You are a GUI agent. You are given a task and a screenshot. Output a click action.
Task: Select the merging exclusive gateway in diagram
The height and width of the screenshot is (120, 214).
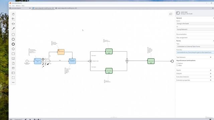click(x=127, y=61)
